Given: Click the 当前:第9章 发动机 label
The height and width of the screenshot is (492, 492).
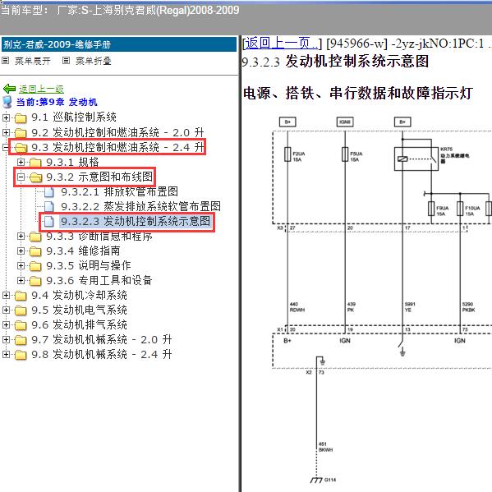Looking at the screenshot, I should 57,102.
